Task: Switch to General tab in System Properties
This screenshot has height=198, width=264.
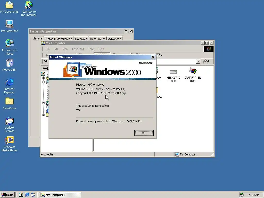Action: (x=38, y=38)
